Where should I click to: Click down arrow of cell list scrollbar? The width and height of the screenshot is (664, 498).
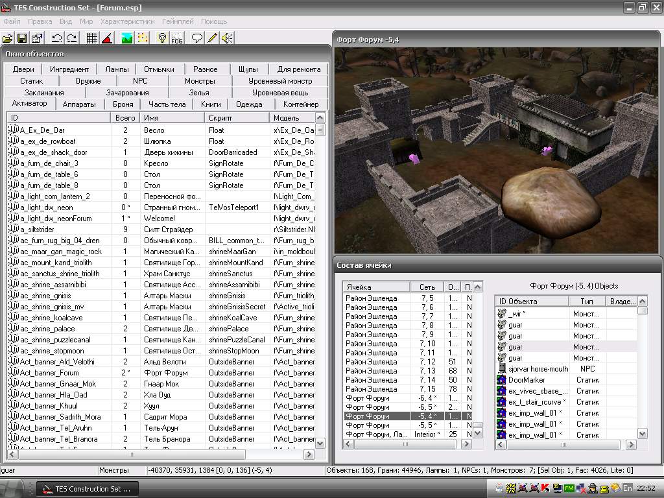tap(478, 433)
